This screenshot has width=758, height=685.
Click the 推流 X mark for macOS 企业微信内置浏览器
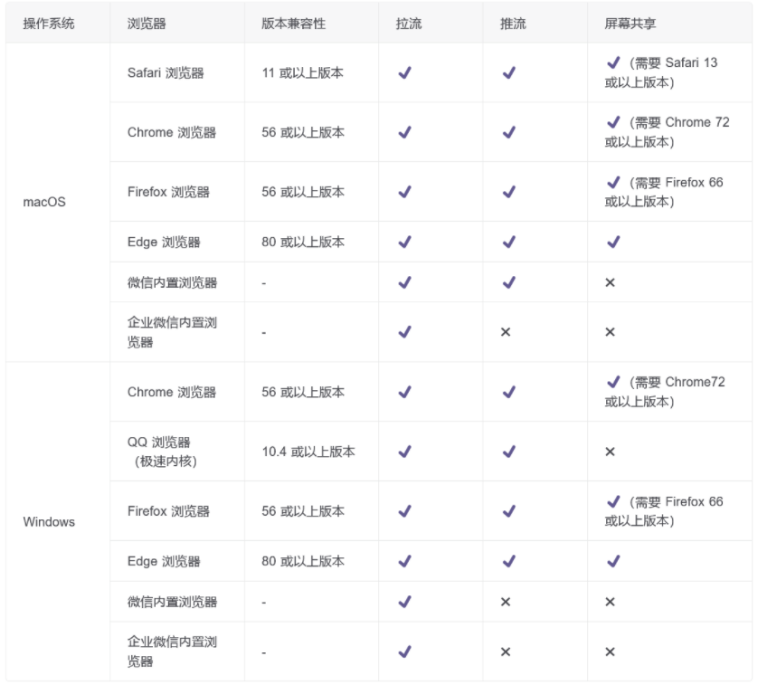[x=506, y=332]
